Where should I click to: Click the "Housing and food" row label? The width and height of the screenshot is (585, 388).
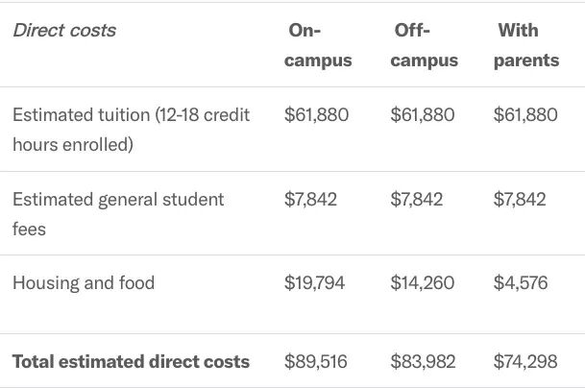coord(84,283)
